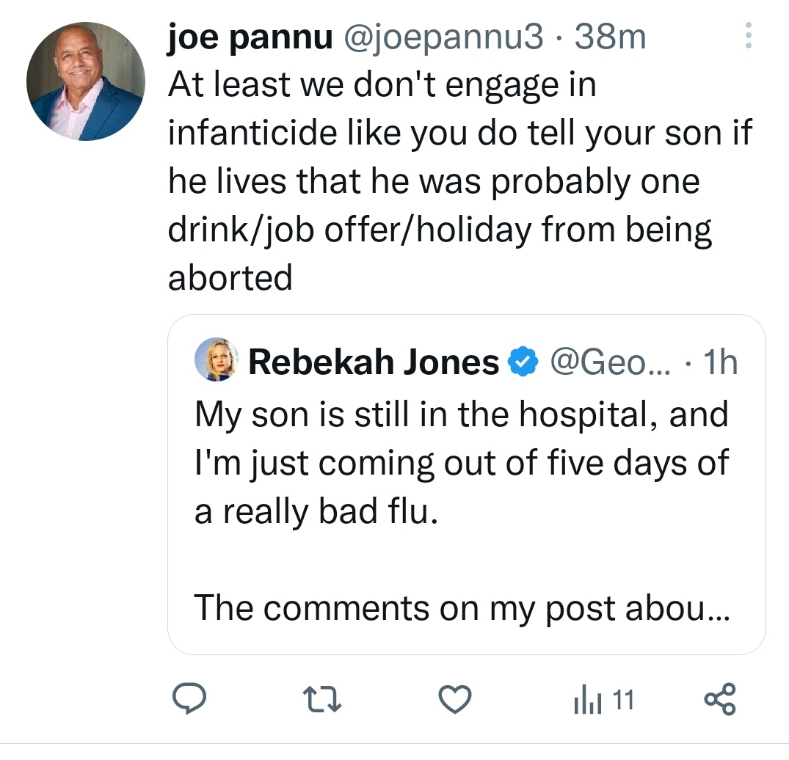Click the blue verified badge next to Rebekah Jones
The height and width of the screenshot is (760, 789).
[524, 362]
